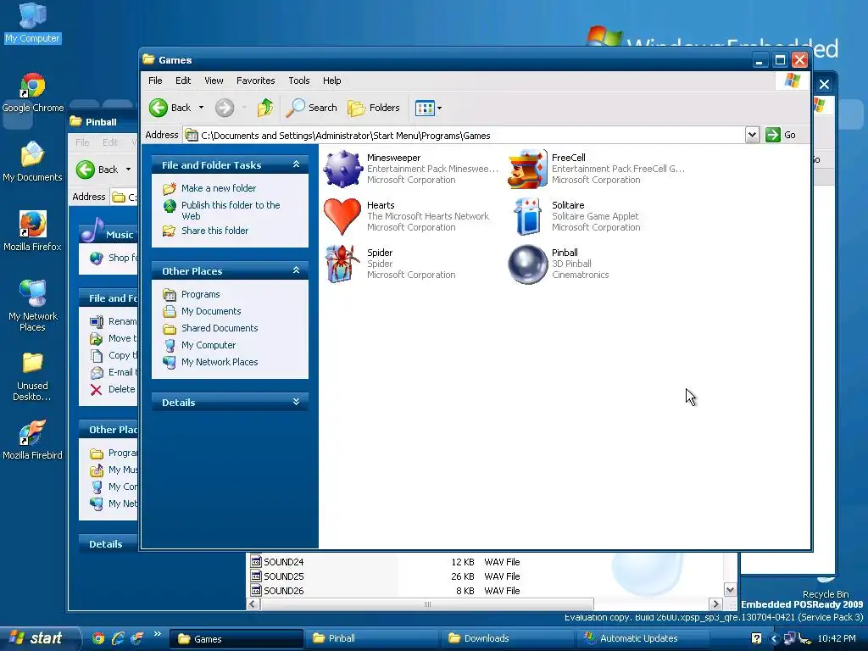
Task: Select SOUND24 file in Pinball window
Action: tap(283, 561)
